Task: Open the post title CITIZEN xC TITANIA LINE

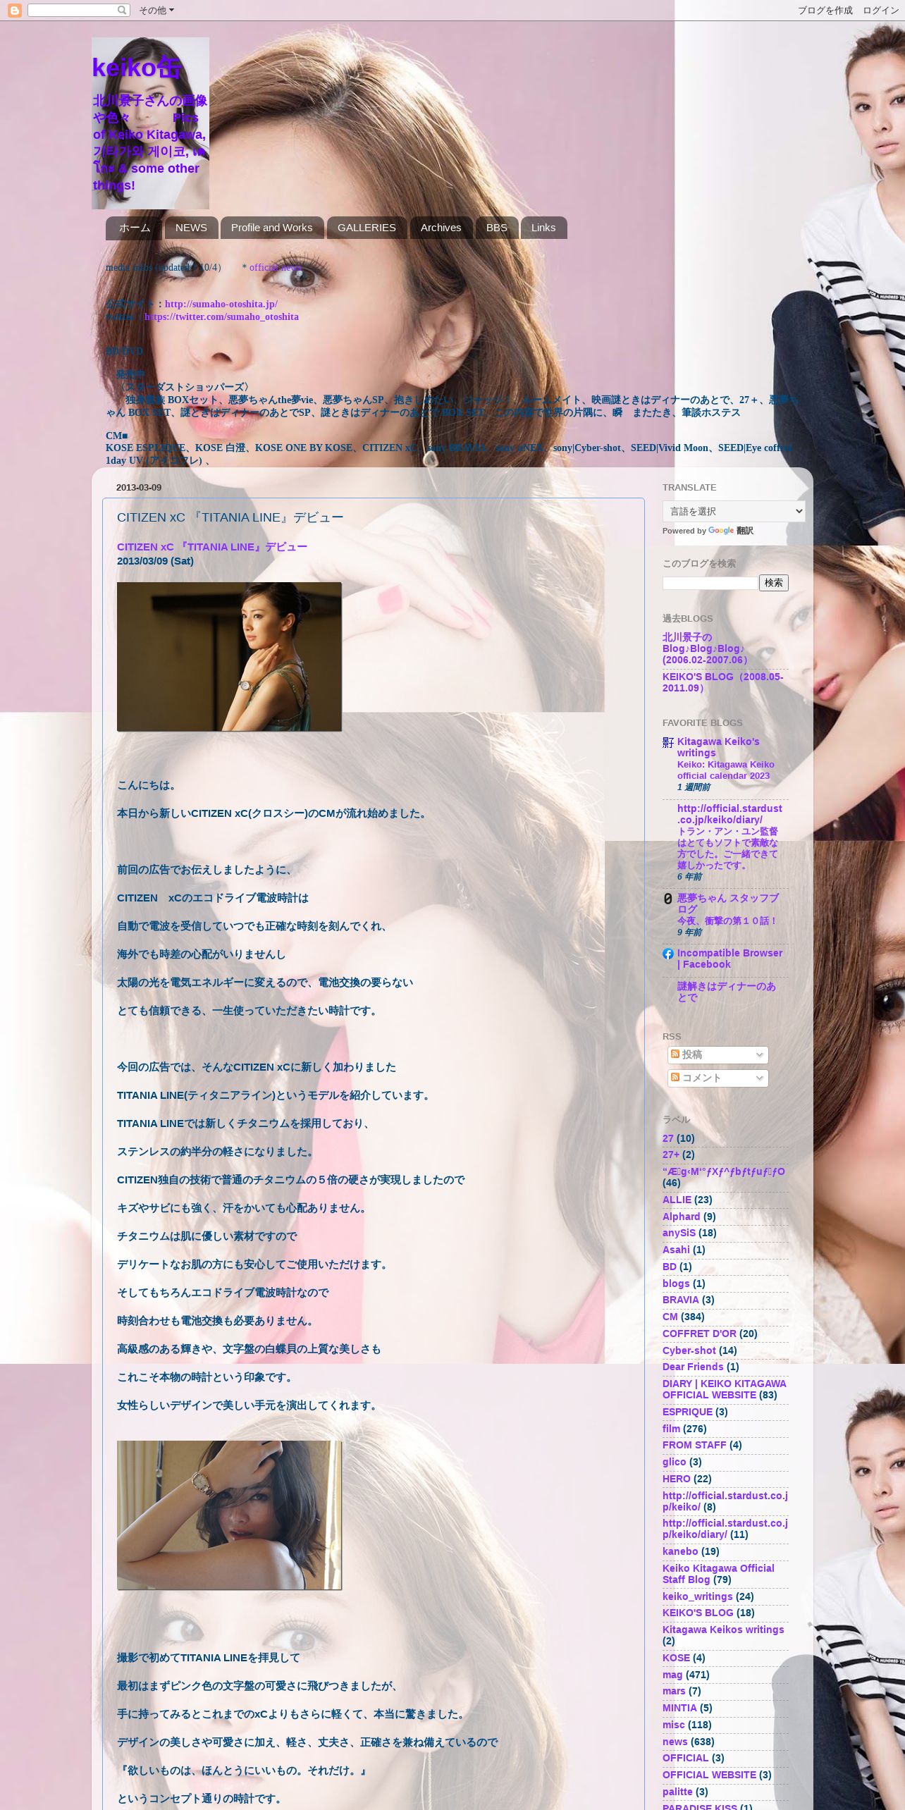Action: coord(230,517)
